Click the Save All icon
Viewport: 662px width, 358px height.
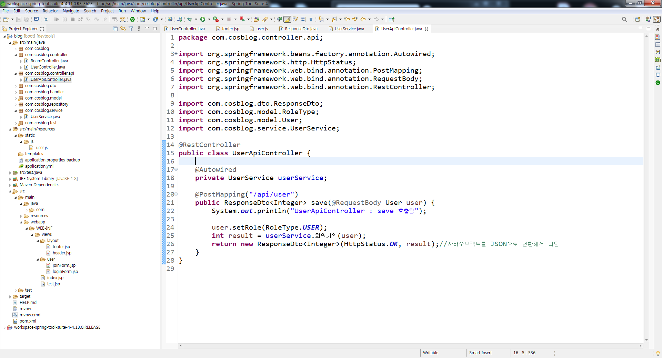[x=27, y=19]
